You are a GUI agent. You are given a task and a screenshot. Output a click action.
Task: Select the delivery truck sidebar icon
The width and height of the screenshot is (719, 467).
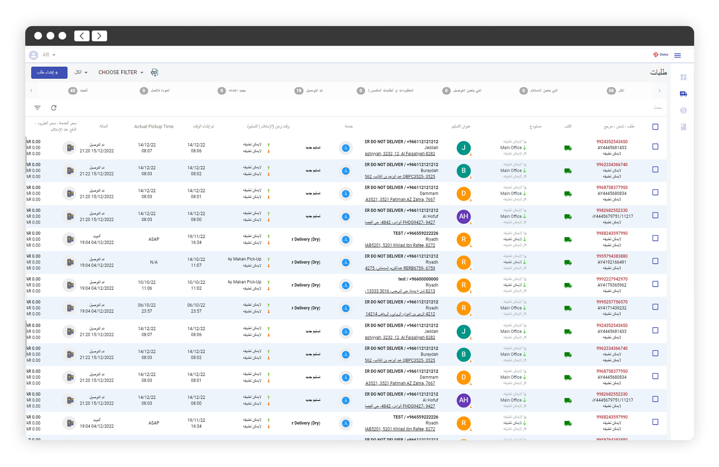(x=683, y=94)
